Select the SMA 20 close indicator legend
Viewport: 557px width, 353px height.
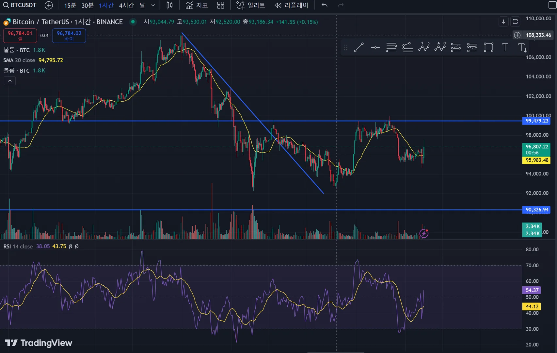pyautogui.click(x=33, y=60)
